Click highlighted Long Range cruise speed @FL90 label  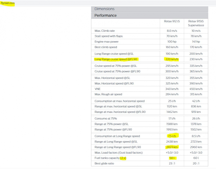pyautogui.click(x=116, y=59)
